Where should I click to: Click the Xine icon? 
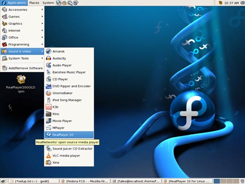pyautogui.click(x=49, y=163)
